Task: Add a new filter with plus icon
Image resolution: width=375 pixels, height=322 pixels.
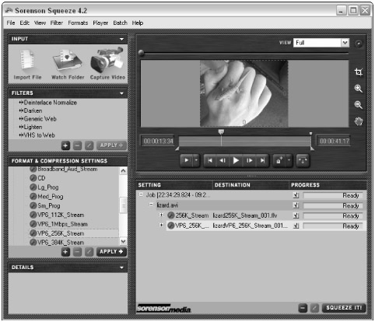Action: (x=65, y=145)
